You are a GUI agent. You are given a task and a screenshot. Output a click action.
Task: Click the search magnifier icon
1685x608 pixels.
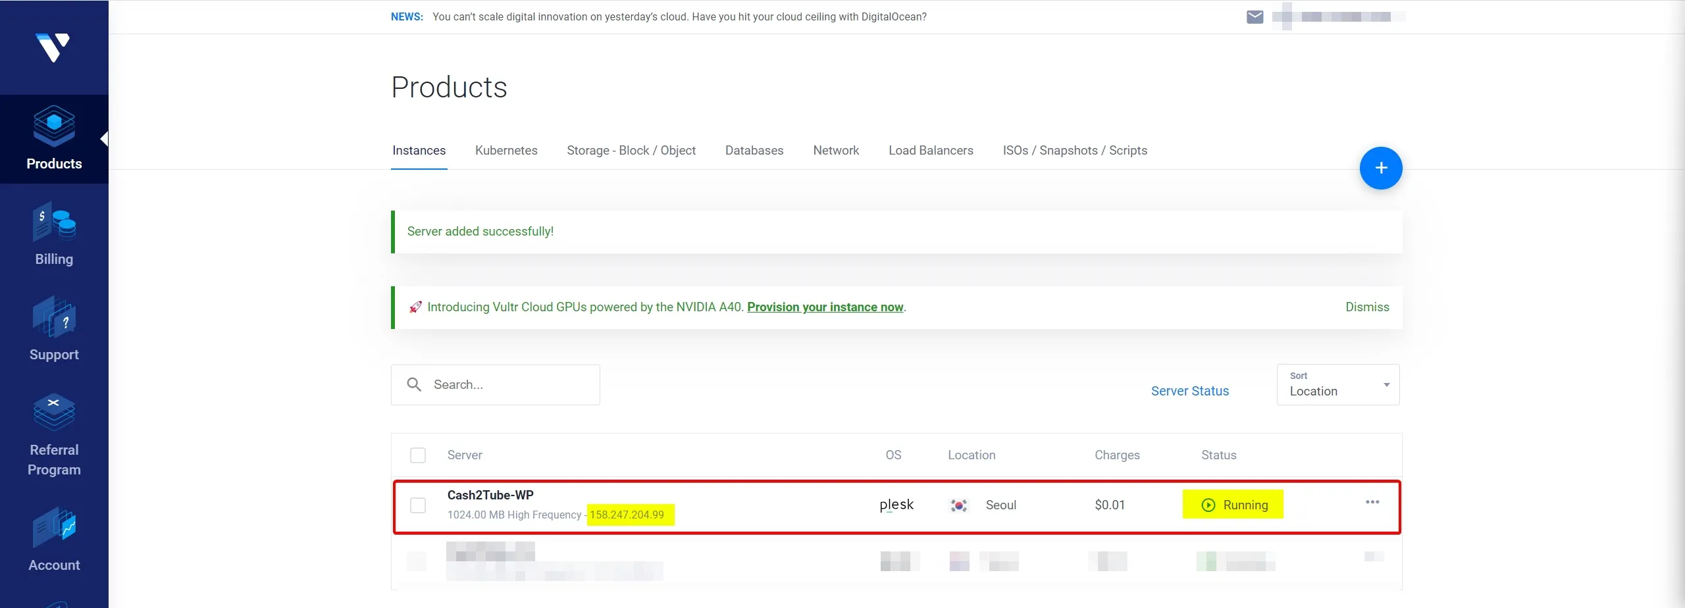coord(414,384)
